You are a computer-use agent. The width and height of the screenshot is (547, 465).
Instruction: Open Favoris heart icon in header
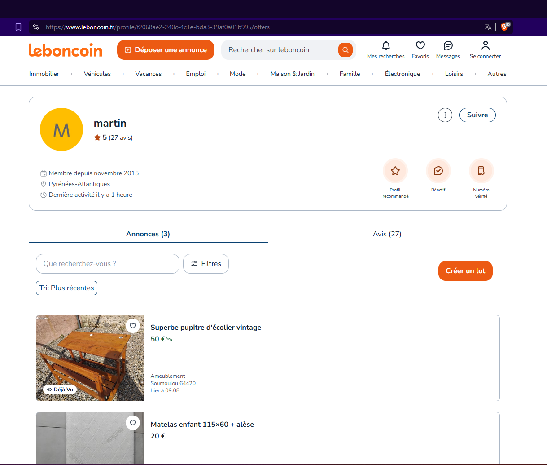click(x=420, y=45)
